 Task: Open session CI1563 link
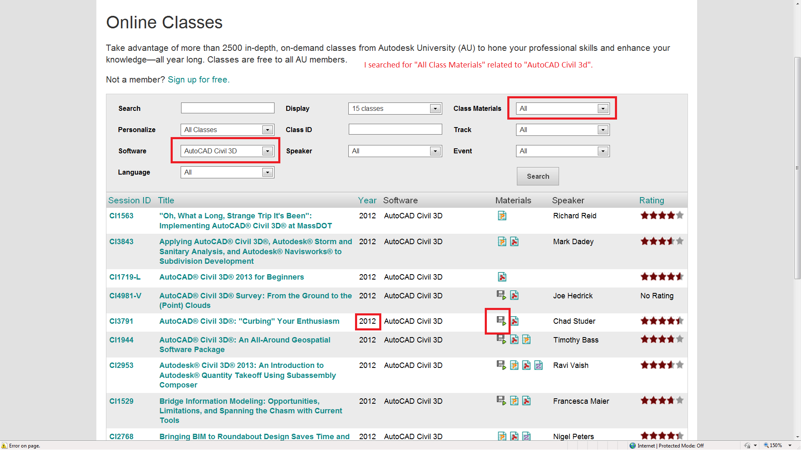(121, 216)
